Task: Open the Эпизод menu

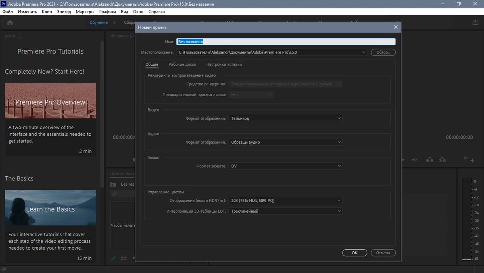Action: 64,12
